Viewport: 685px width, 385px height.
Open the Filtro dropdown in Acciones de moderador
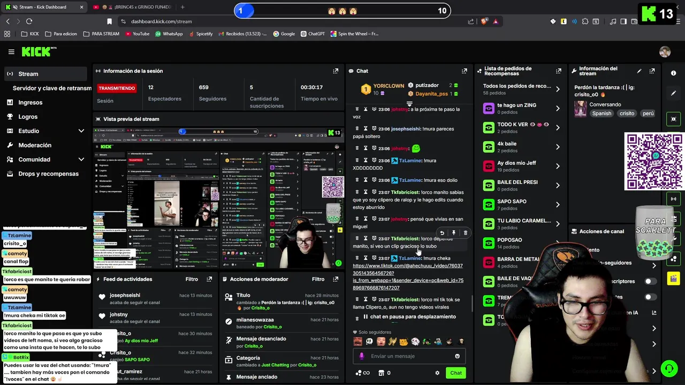(318, 279)
